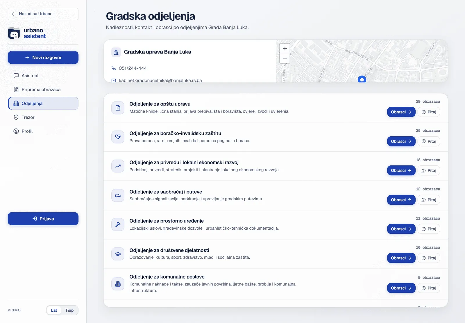Select Odjeljenja in the sidebar
This screenshot has height=323, width=465.
click(43, 103)
